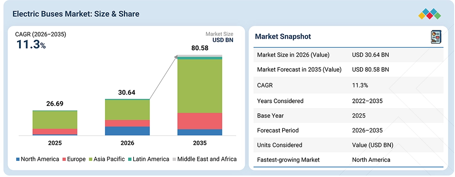455x177 pixels.
Task: Click the '2026–2035' forecast period value
Action: pos(367,130)
